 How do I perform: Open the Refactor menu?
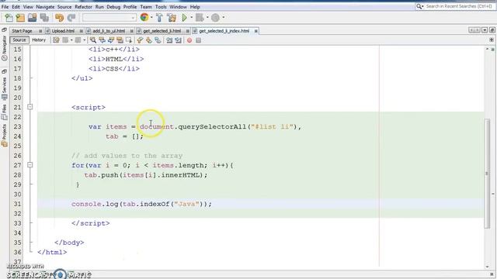[83, 7]
